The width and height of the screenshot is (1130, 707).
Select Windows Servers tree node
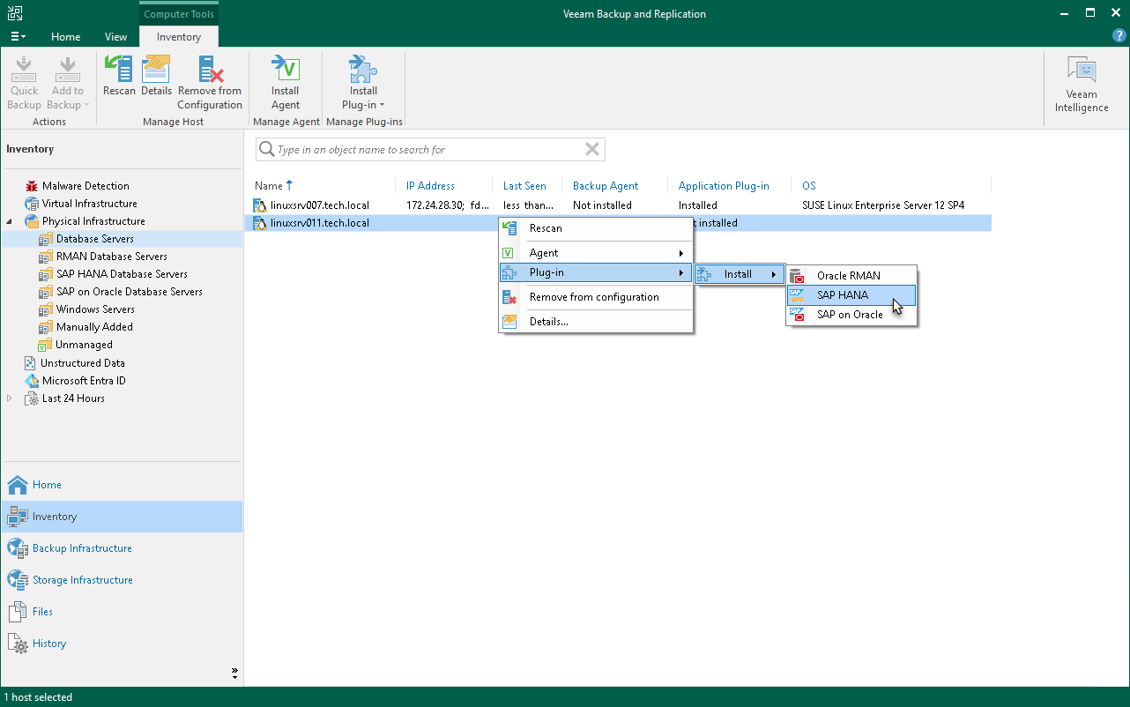pos(95,309)
